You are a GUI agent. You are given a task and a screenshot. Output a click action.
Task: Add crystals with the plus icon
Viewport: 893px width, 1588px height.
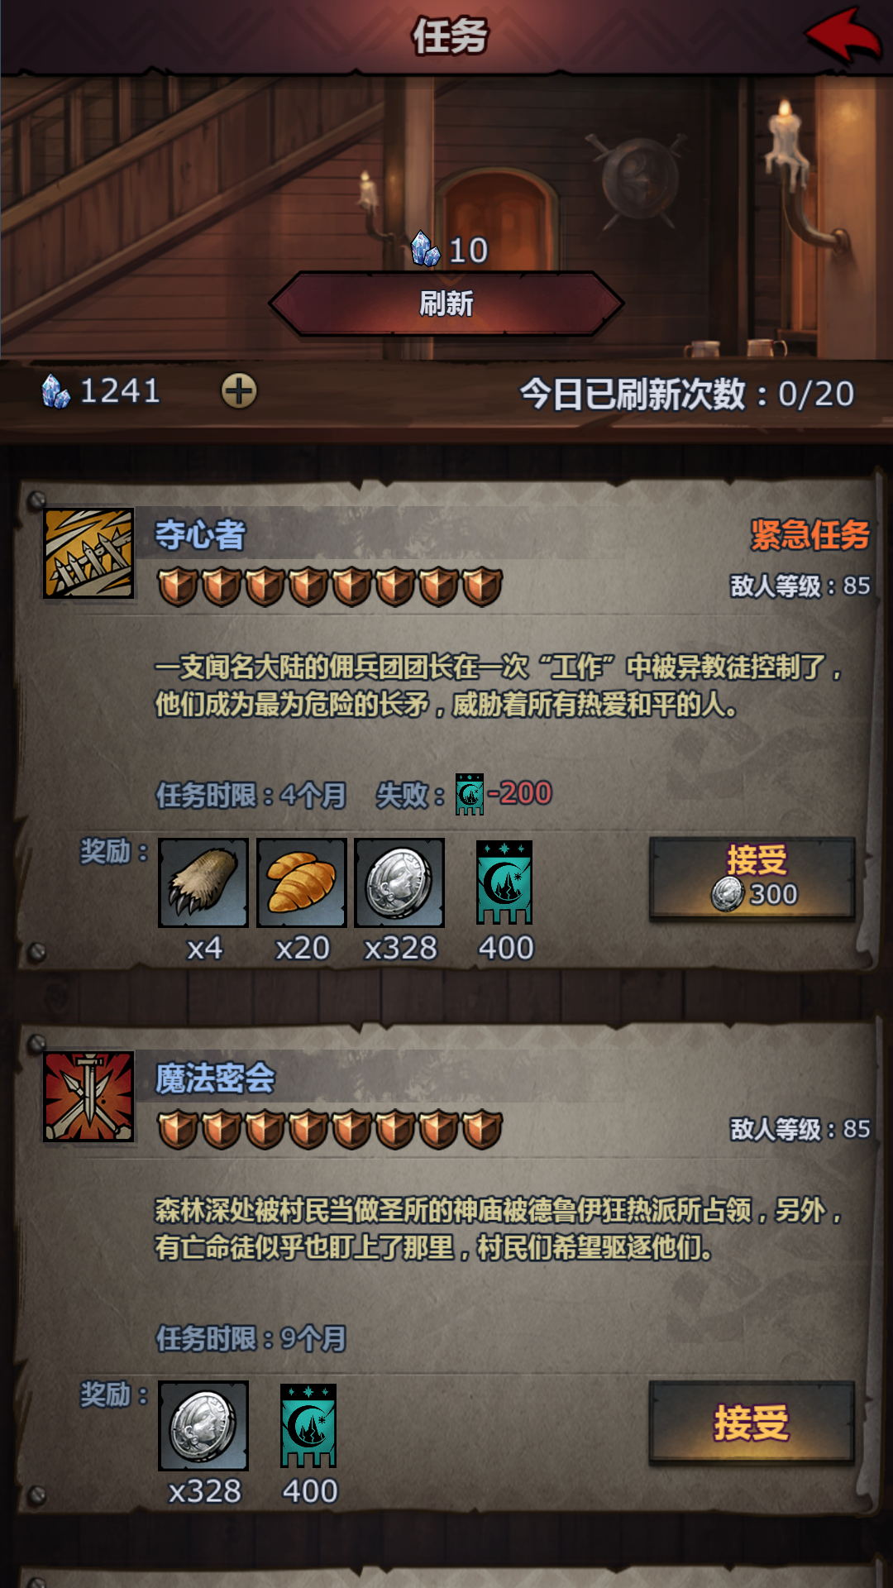coord(239,390)
